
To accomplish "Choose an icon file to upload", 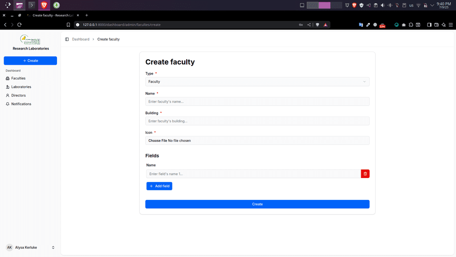I will click(257, 141).
